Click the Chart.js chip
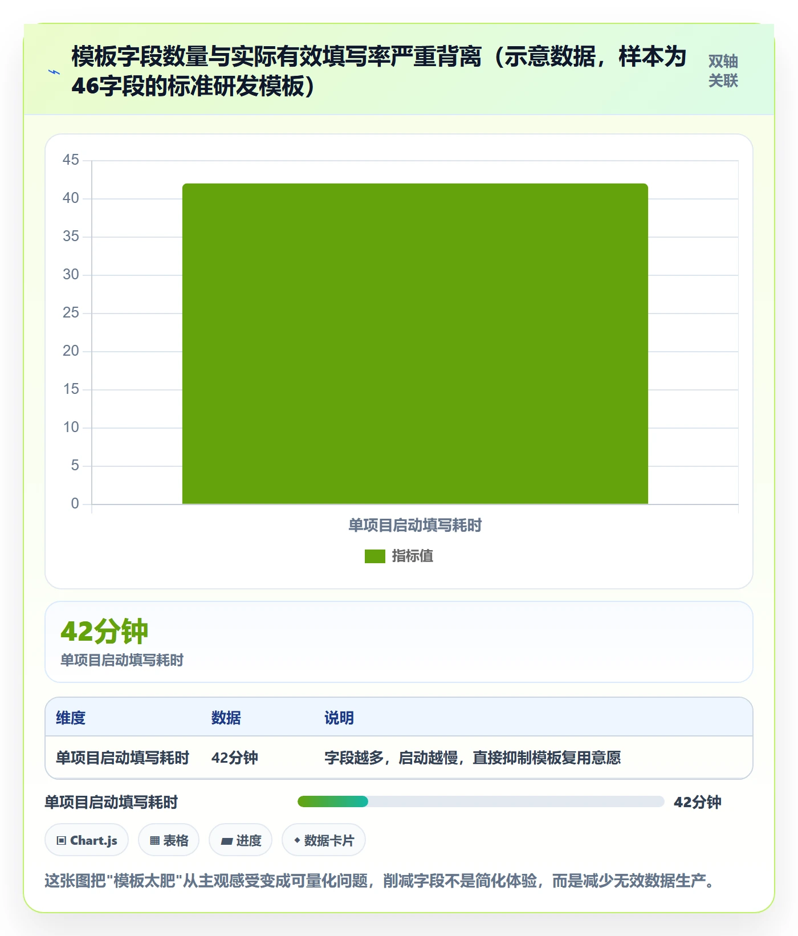The width and height of the screenshot is (798, 936). 87,840
